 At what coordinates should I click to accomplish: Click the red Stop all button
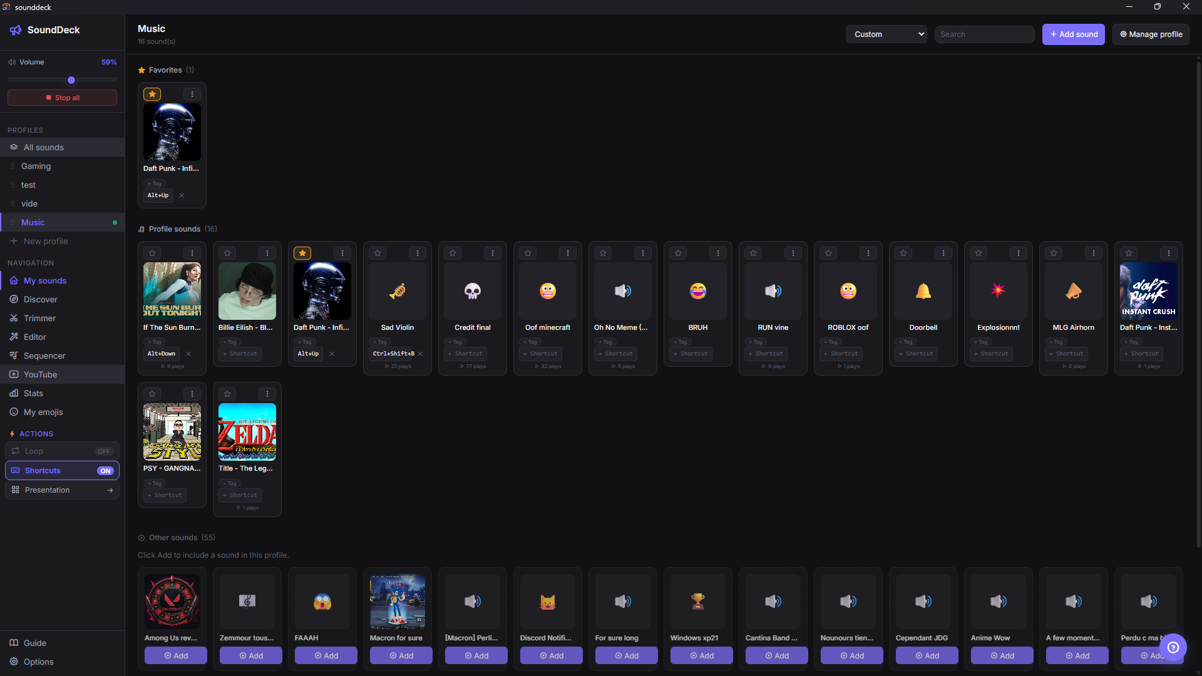pyautogui.click(x=62, y=98)
